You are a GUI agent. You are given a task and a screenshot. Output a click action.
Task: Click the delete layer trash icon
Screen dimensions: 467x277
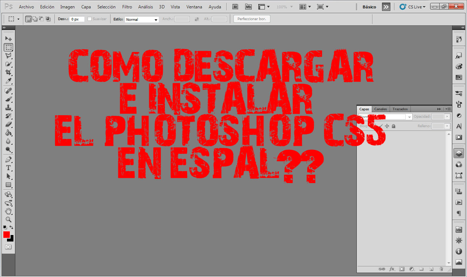click(x=441, y=269)
